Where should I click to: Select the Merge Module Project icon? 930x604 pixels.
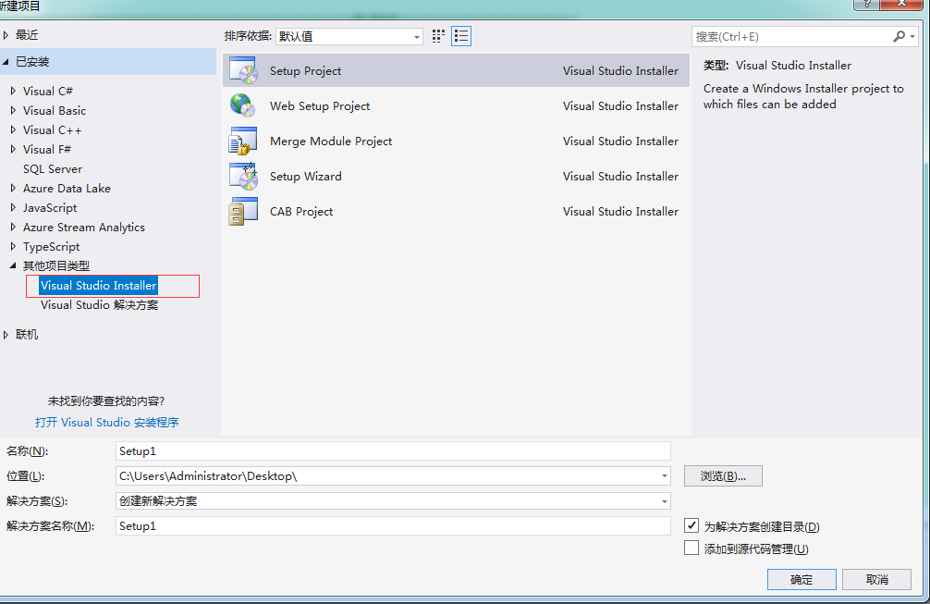(x=244, y=141)
